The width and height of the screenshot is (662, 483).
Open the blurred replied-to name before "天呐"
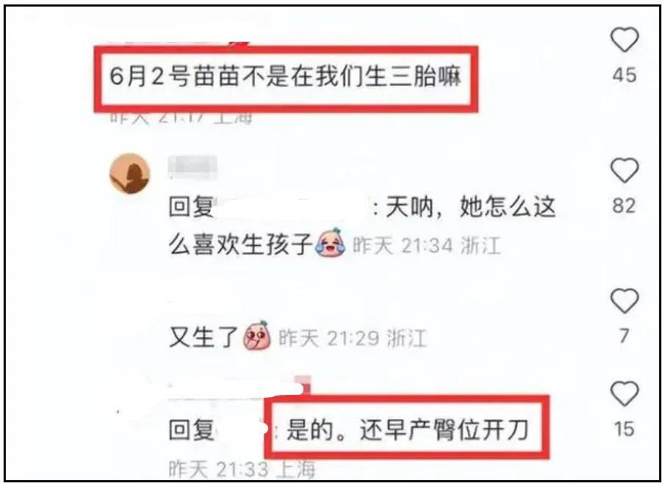(293, 208)
